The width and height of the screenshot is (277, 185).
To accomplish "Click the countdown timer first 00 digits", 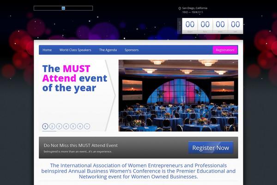I will (x=190, y=25).
